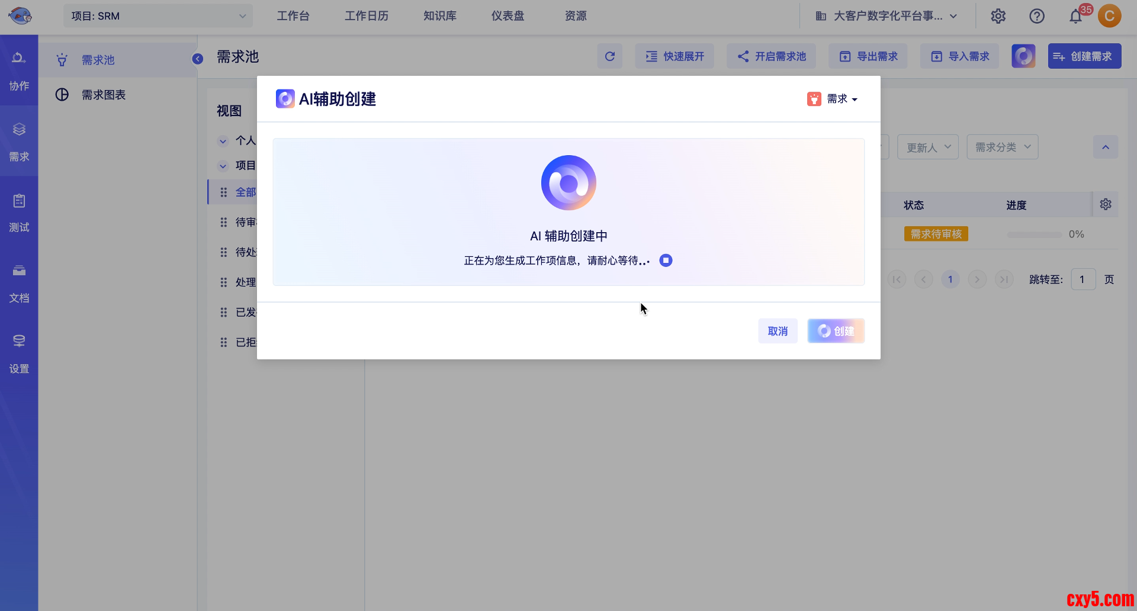Open table column settings gear
The image size is (1137, 611).
pyautogui.click(x=1106, y=204)
